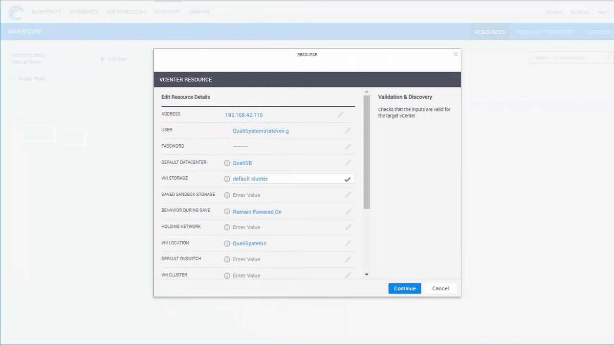The height and width of the screenshot is (345, 614).
Task: Click the pencil icon in the PASSWORD row
Action: 348,146
